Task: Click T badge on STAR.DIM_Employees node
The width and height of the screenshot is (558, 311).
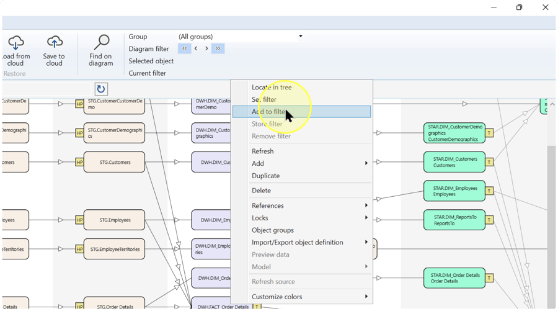Action: (x=489, y=191)
